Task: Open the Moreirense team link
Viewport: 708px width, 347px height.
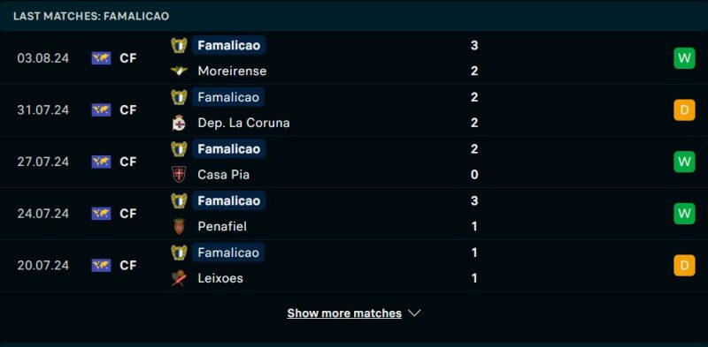Action: 232,71
